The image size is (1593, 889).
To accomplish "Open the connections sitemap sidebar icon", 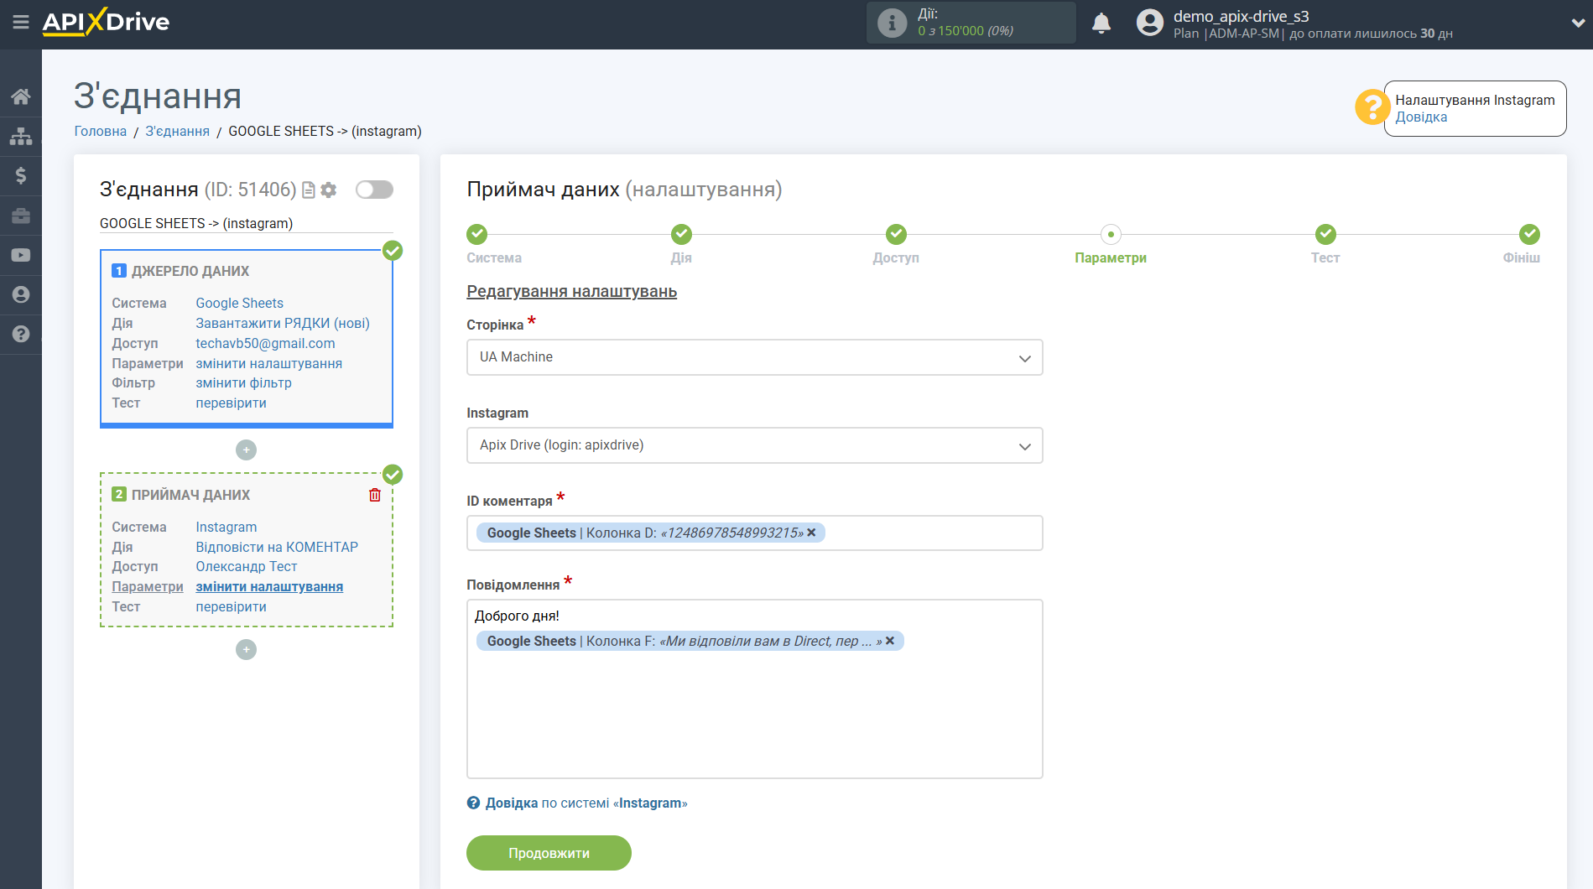I will click(21, 136).
